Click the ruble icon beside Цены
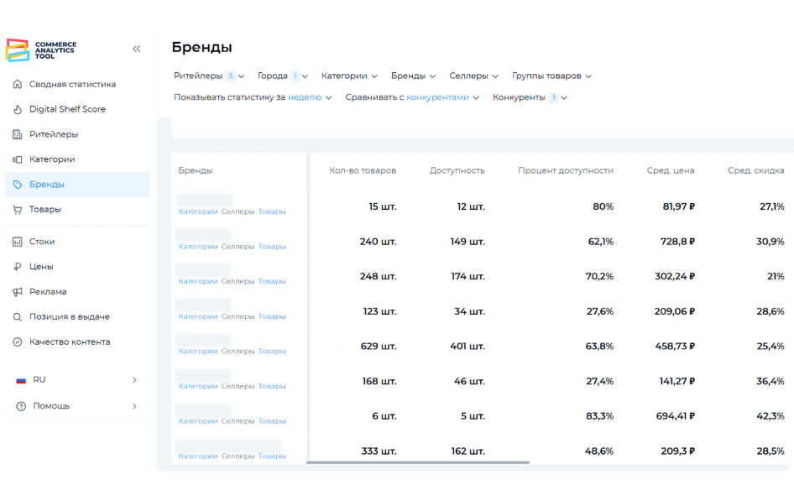The image size is (794, 490). tap(18, 267)
